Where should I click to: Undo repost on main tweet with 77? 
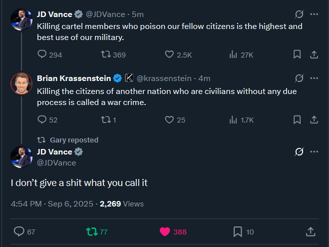click(x=92, y=231)
